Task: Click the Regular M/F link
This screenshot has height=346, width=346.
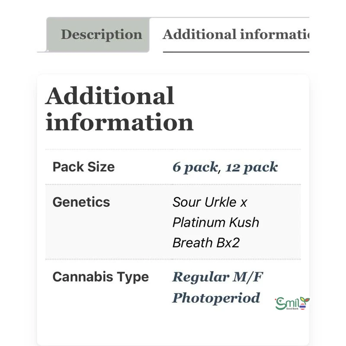Action: tap(217, 277)
